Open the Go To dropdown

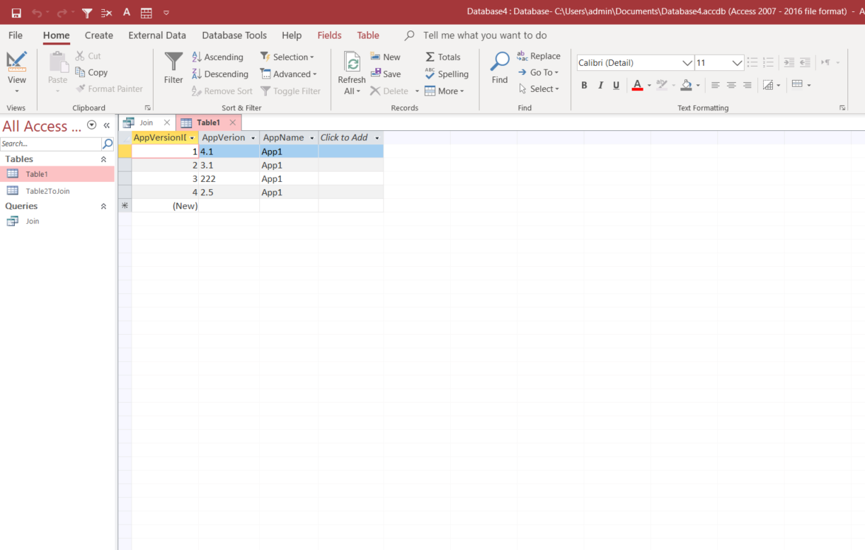pos(539,72)
